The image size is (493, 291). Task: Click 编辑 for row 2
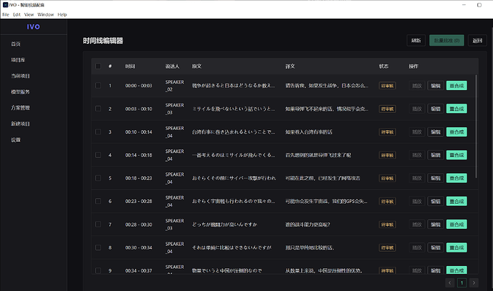435,109
